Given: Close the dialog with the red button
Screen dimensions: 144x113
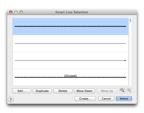Looking at the screenshot, I should [11, 12].
